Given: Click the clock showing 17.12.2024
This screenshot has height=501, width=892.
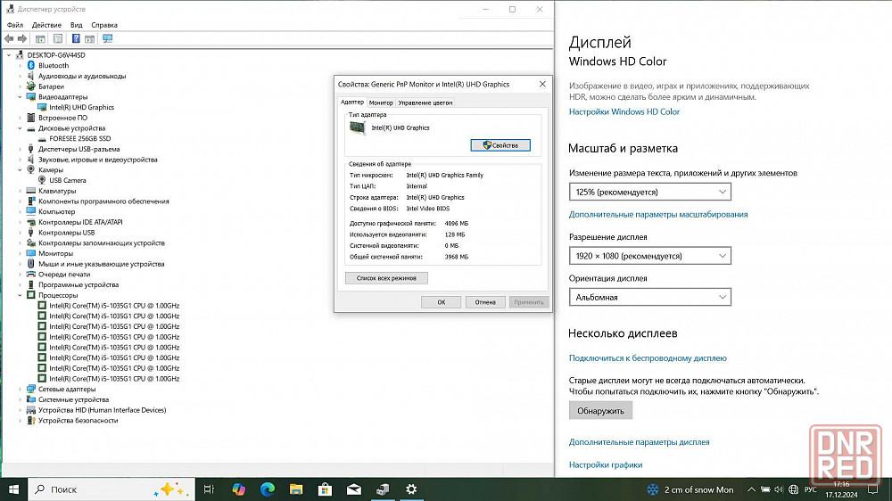Looking at the screenshot, I should [841, 489].
